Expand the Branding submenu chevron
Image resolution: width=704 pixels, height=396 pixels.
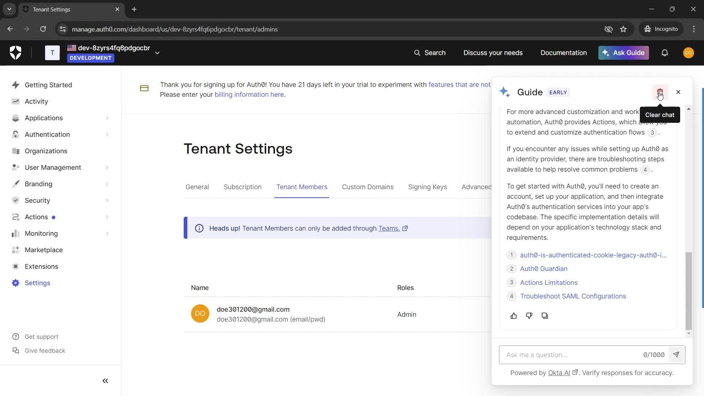pyautogui.click(x=107, y=184)
